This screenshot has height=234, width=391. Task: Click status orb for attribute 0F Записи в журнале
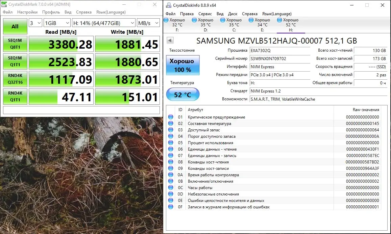[171, 207]
